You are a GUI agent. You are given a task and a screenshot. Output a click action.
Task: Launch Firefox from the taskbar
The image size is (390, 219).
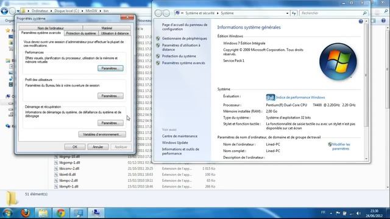(x=26, y=213)
